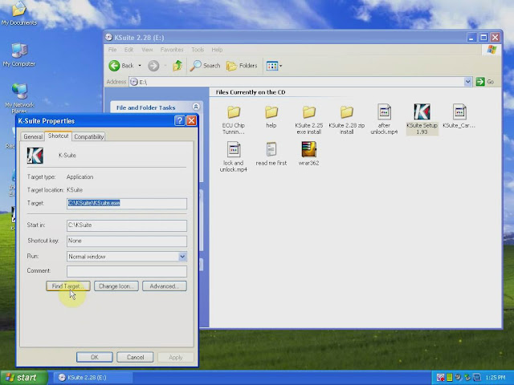Click the Go button beside address bar
This screenshot has height=385, width=514.
click(485, 82)
